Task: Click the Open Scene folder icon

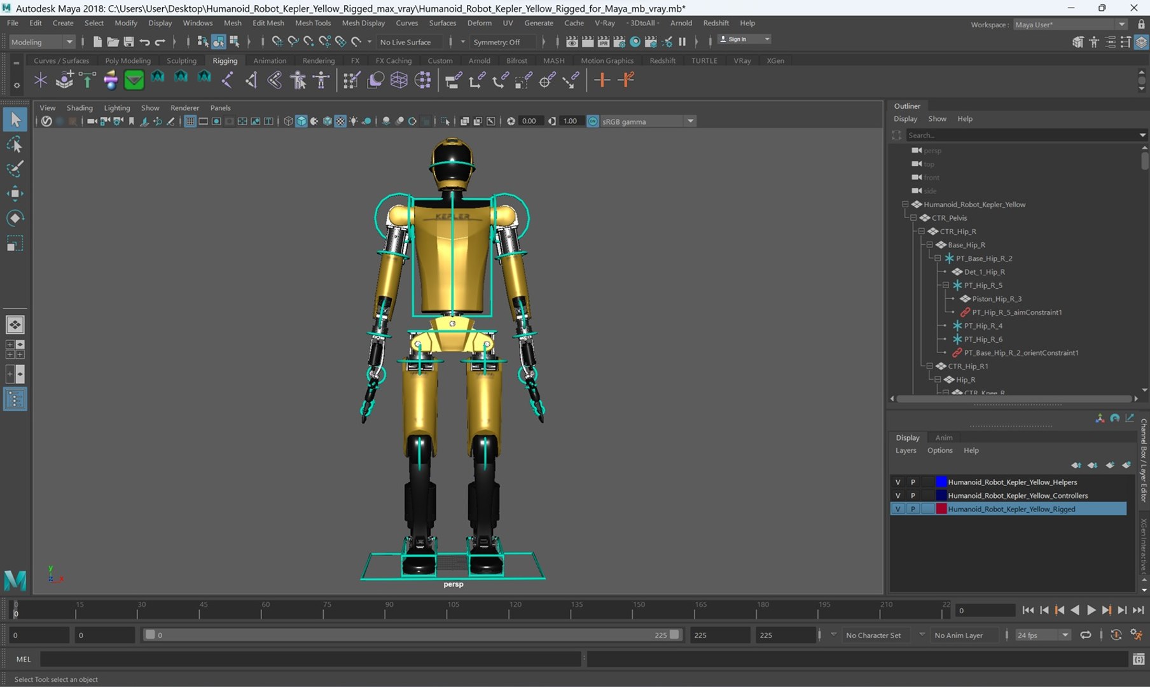Action: coord(113,42)
